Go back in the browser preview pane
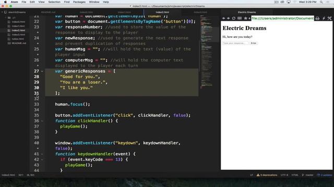Viewport: 334px width, 187px height. point(223,19)
